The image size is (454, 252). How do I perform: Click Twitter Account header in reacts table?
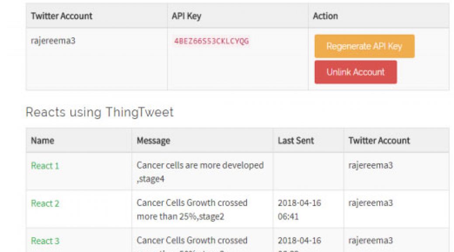click(379, 140)
